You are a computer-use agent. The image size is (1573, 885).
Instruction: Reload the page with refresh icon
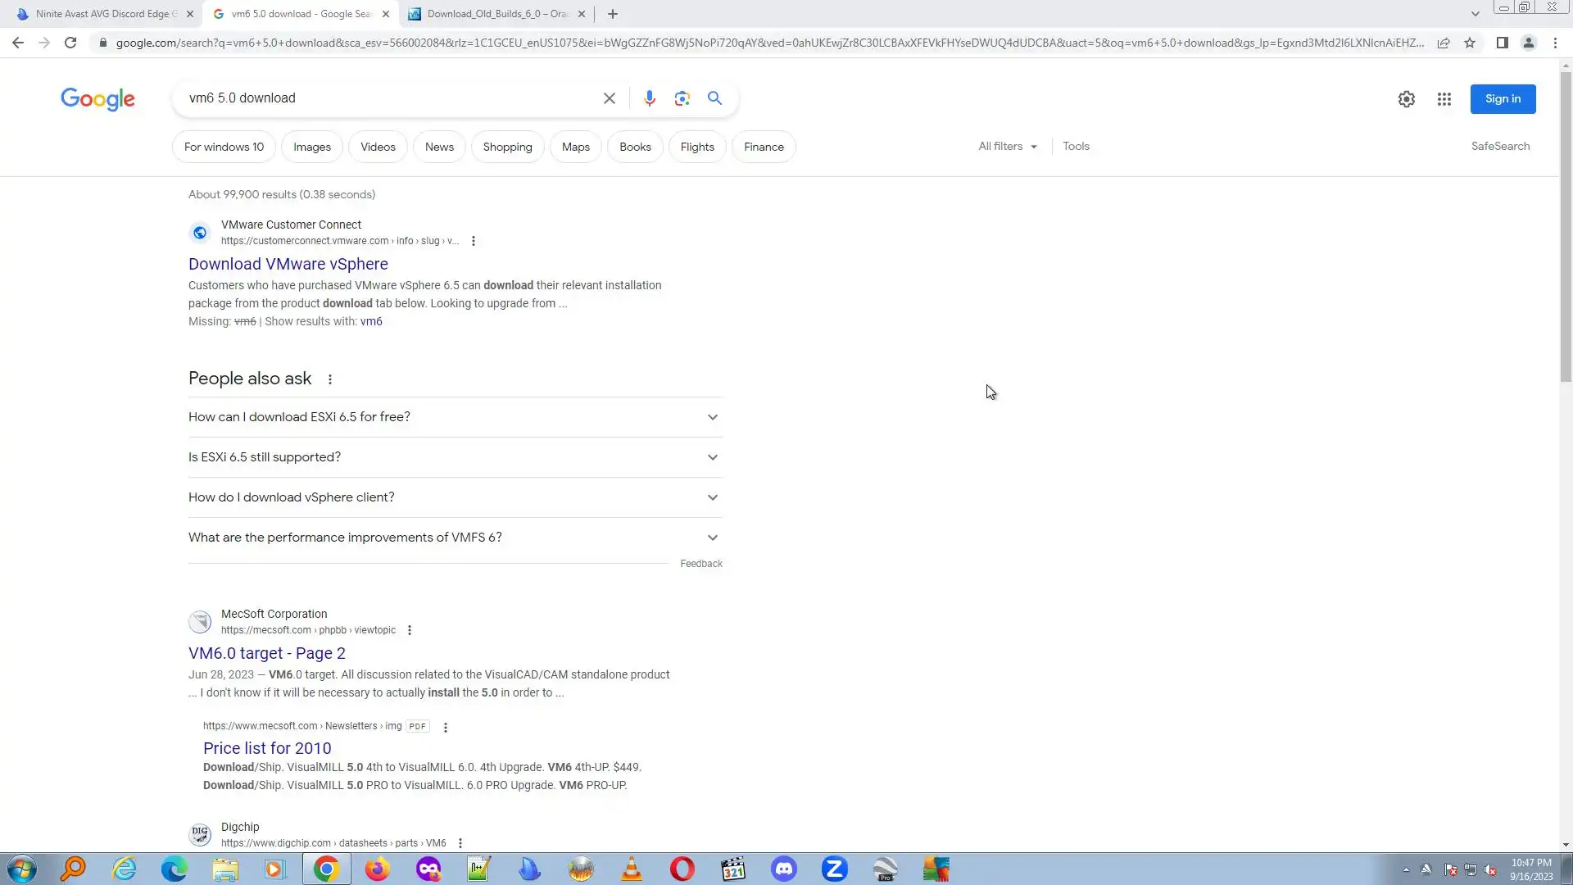(x=70, y=43)
